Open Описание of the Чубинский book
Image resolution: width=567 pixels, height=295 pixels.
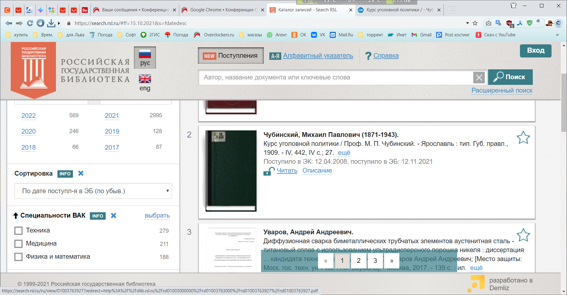317,171
